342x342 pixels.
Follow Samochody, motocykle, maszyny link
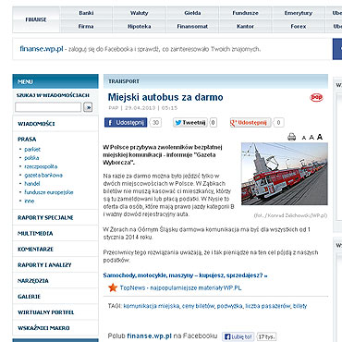(x=185, y=275)
